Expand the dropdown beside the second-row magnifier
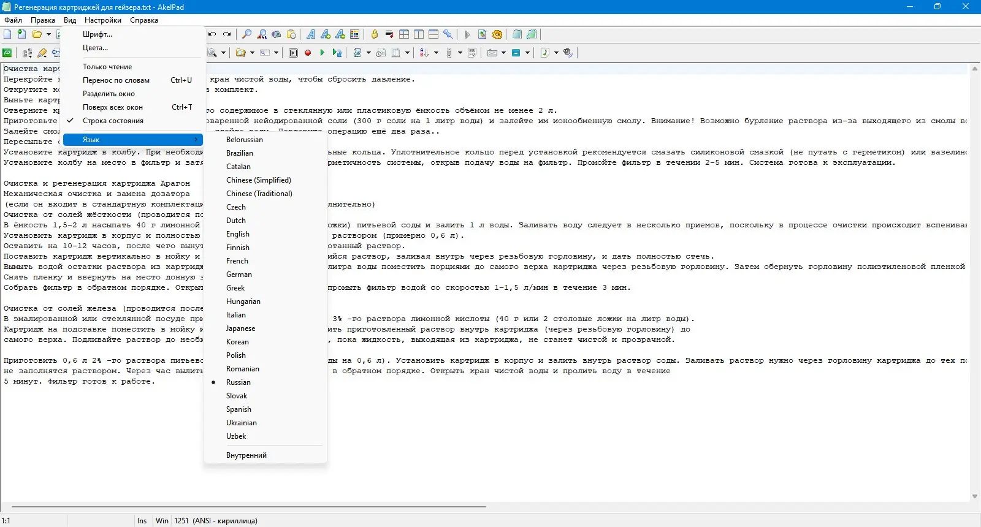 click(223, 53)
